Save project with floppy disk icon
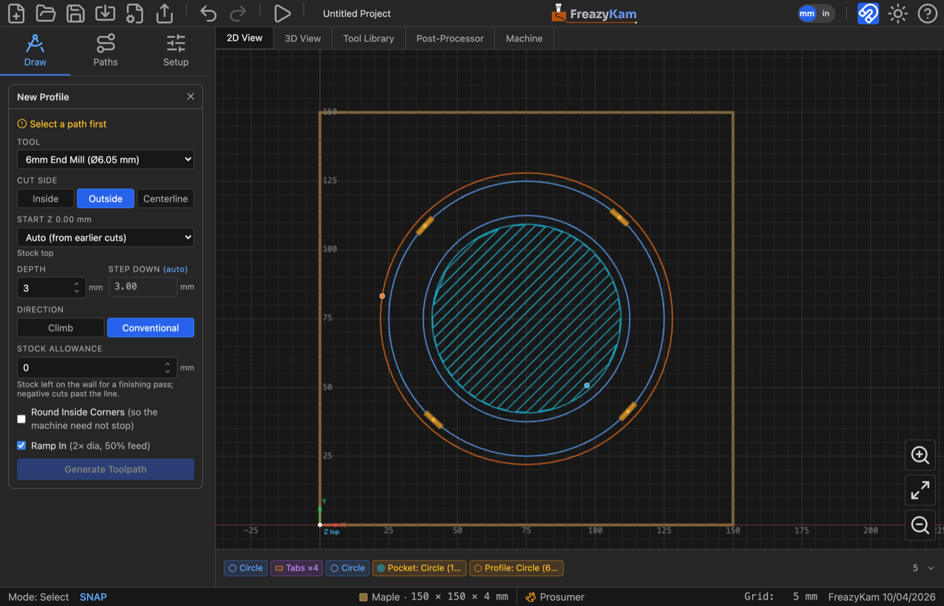This screenshot has height=606, width=944. [76, 14]
